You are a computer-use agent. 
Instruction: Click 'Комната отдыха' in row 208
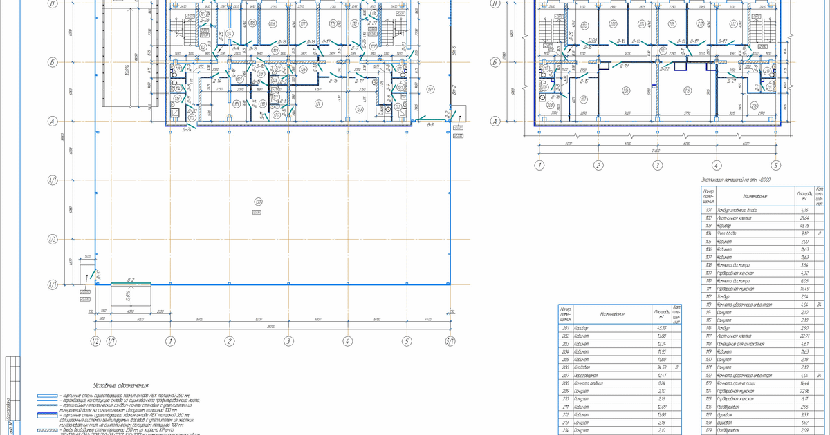click(588, 383)
